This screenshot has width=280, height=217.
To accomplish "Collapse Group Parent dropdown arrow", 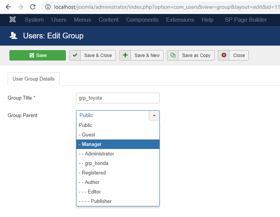I will click(x=154, y=116).
